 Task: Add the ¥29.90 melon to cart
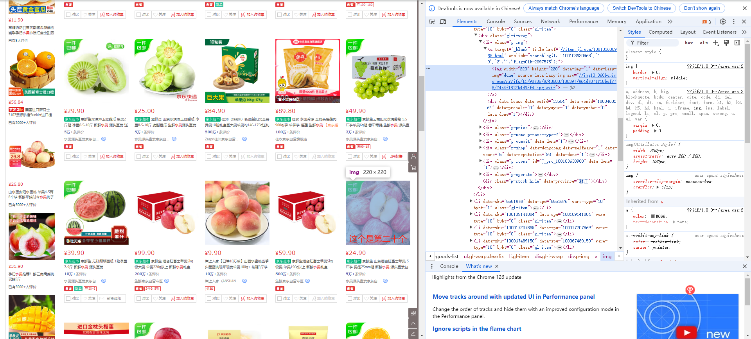coord(111,156)
